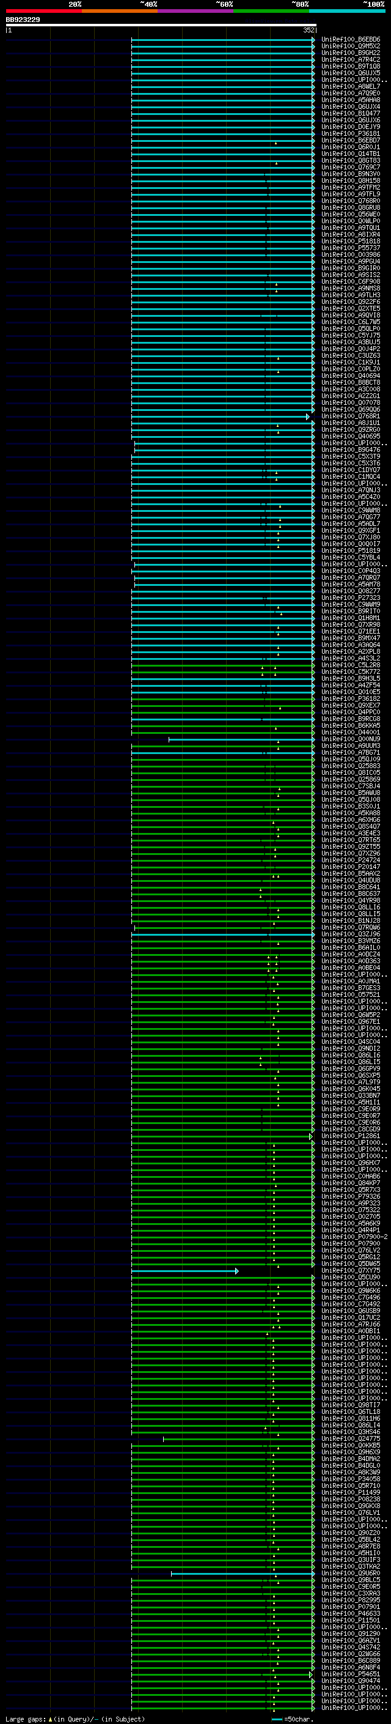The image size is (391, 1724).
Task: Select the label UniRef100_P36181
Action: coord(351,134)
